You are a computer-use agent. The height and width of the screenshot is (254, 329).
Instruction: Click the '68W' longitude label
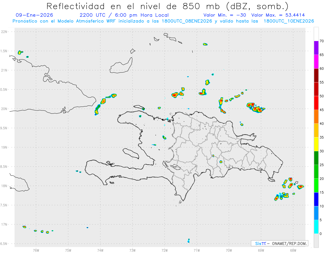[293, 250]
